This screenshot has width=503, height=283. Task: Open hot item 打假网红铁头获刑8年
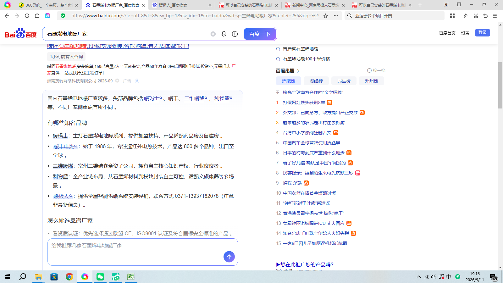[304, 103]
